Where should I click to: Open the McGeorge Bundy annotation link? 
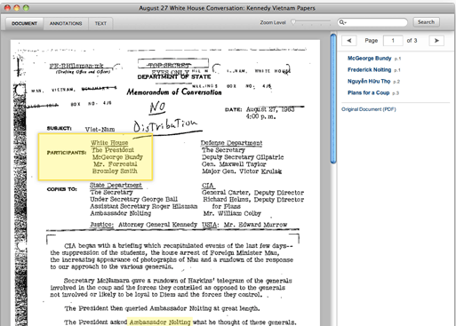tap(369, 59)
